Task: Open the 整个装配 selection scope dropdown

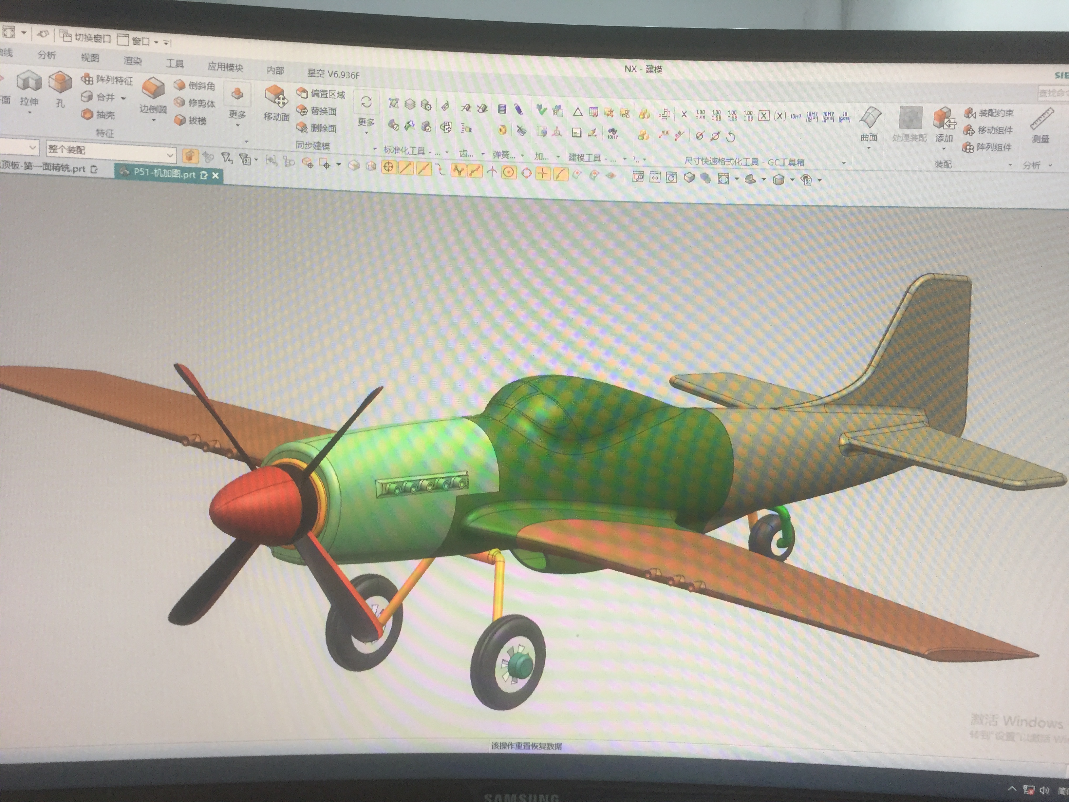Action: click(111, 151)
